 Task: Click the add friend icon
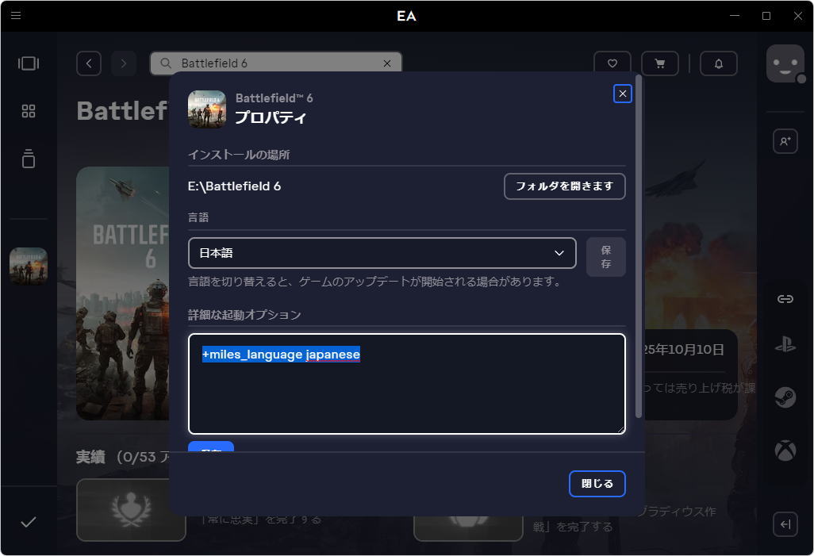click(785, 141)
